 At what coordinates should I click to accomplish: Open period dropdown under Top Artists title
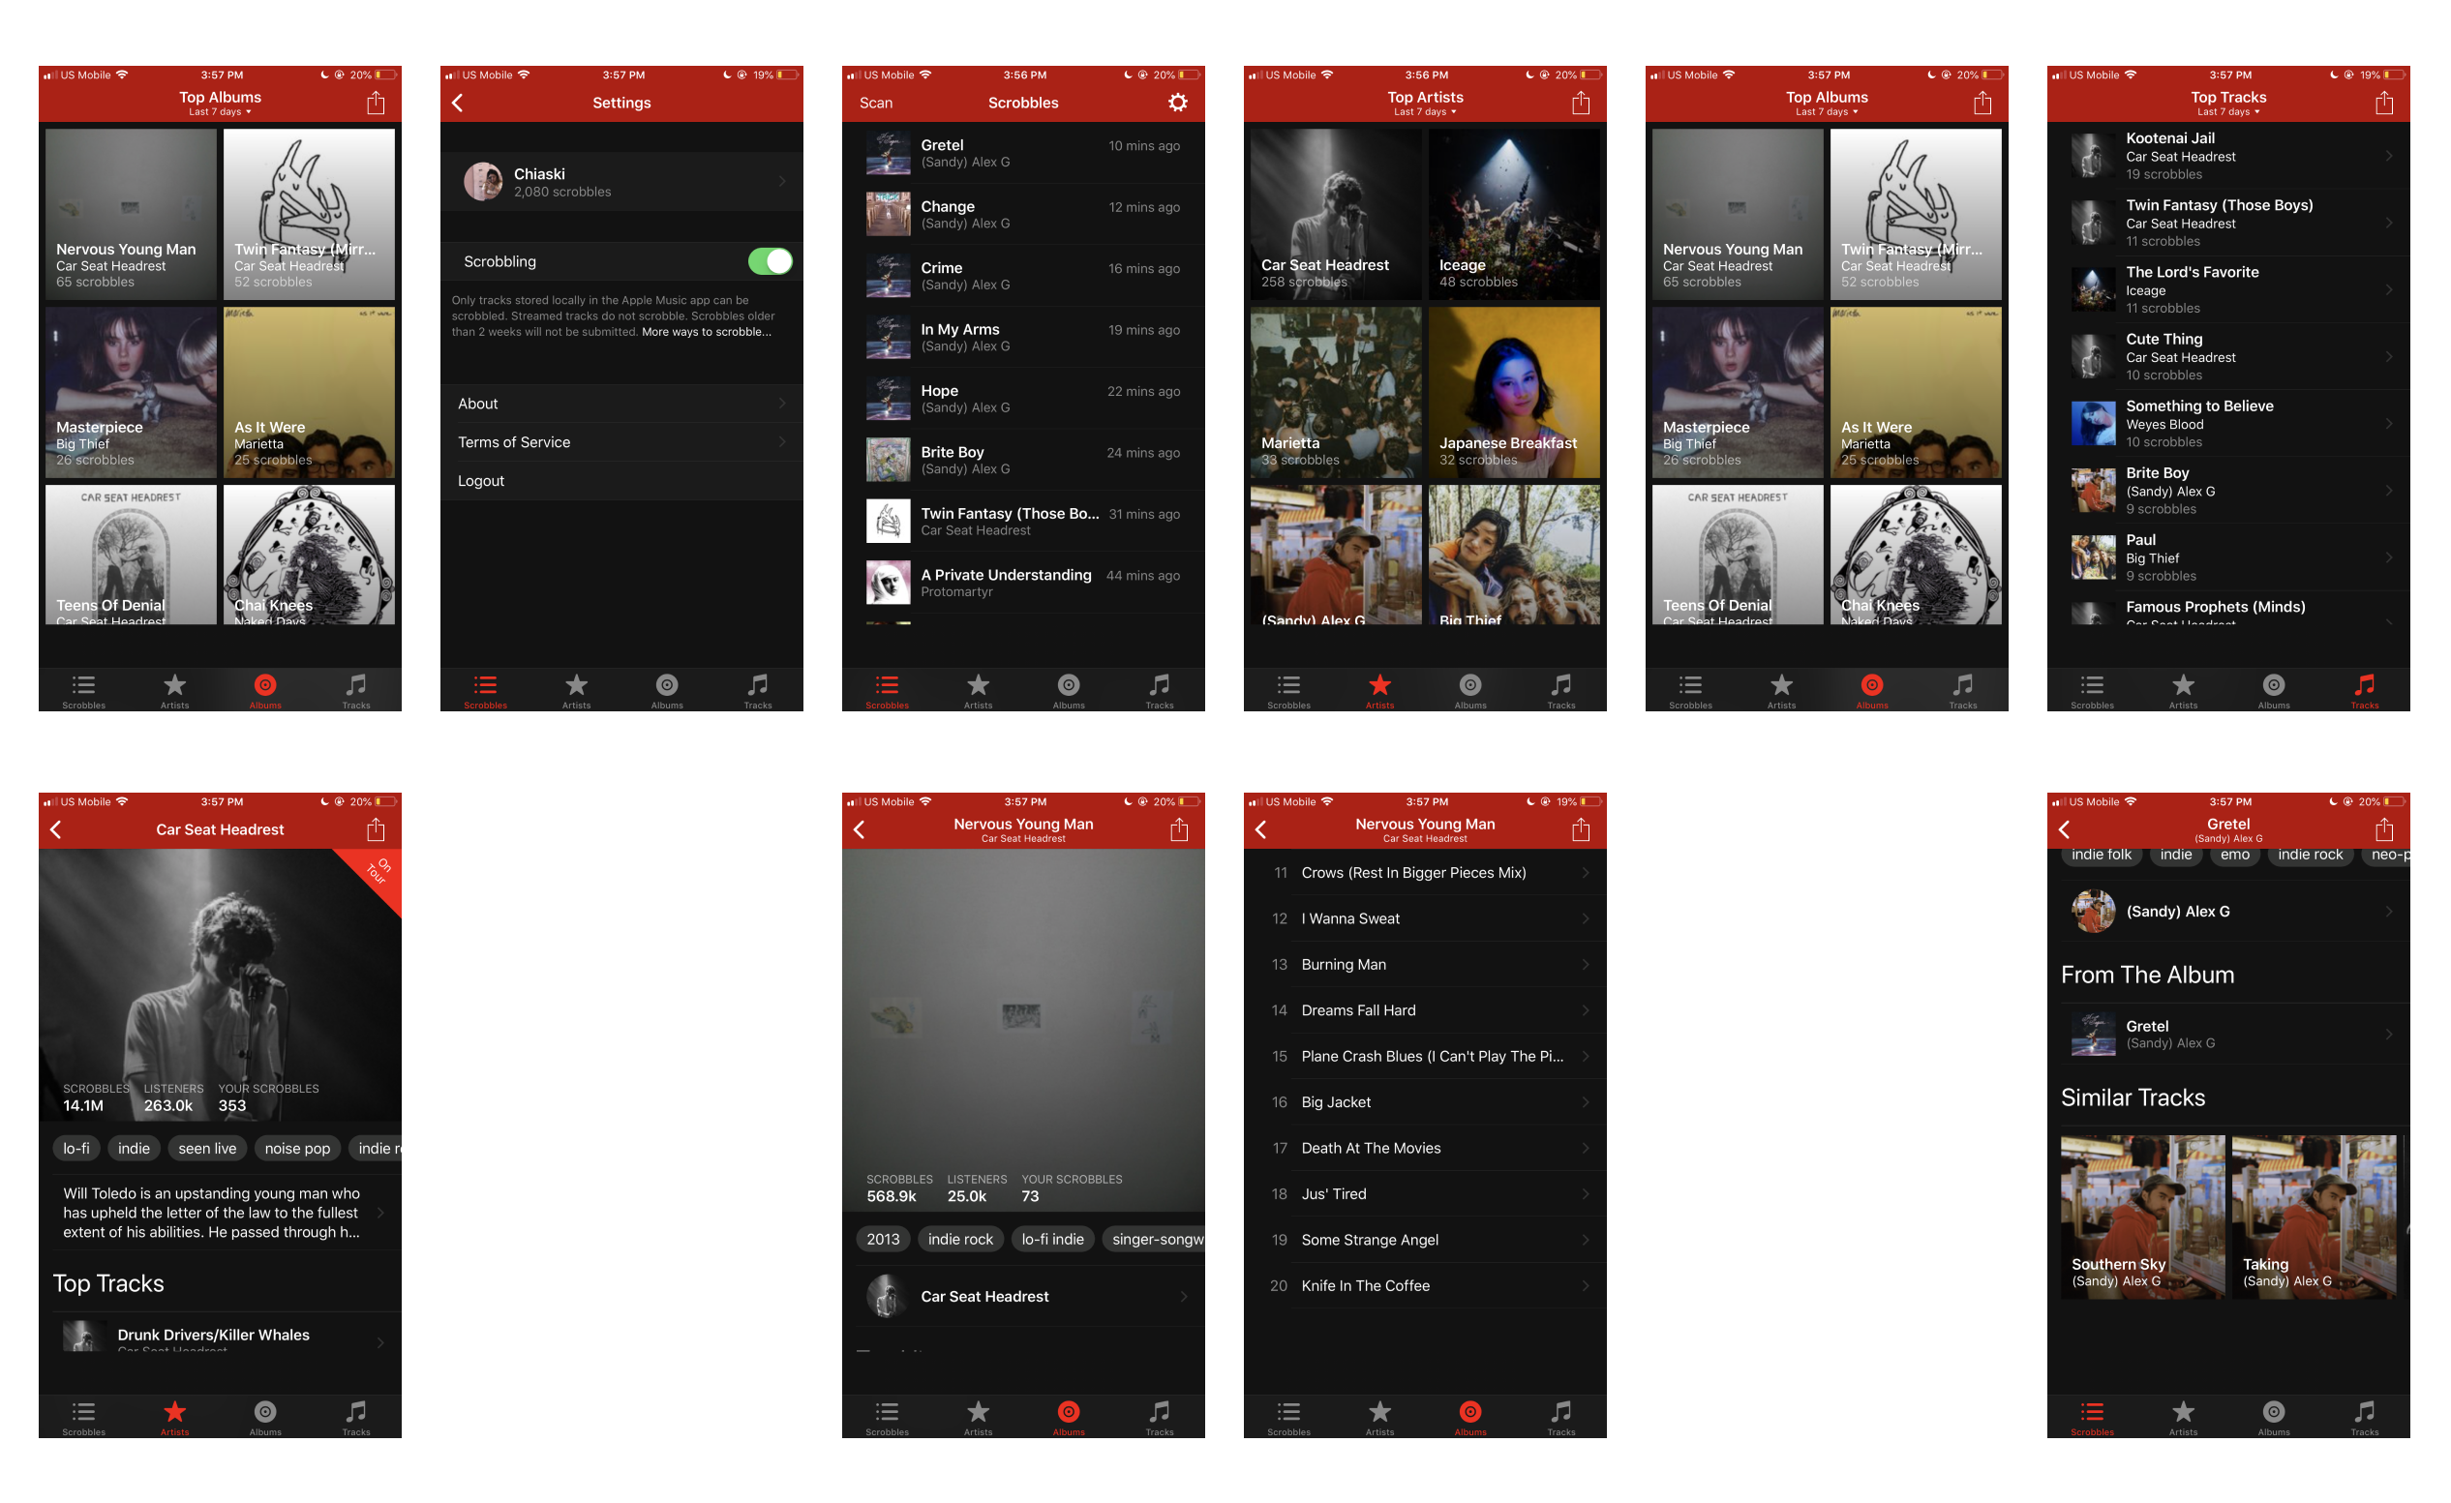coord(1425,111)
